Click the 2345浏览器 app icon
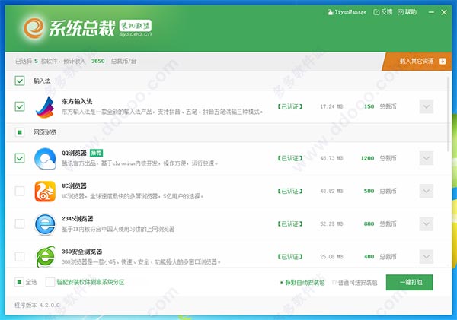 click(45, 224)
